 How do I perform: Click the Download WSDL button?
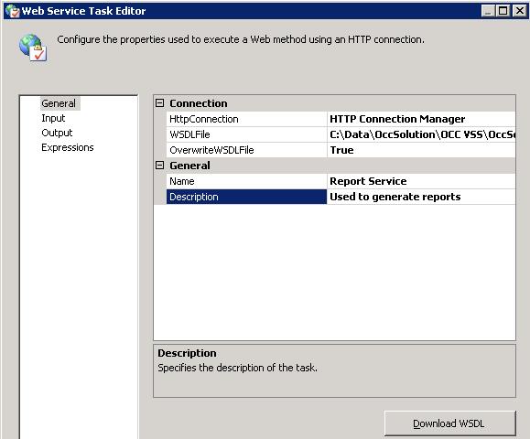[449, 423]
